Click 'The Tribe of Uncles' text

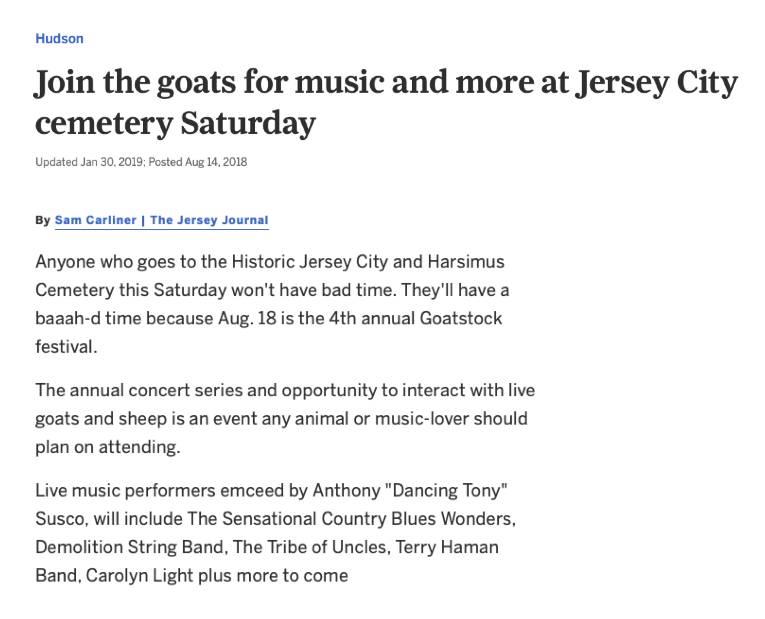click(x=310, y=547)
